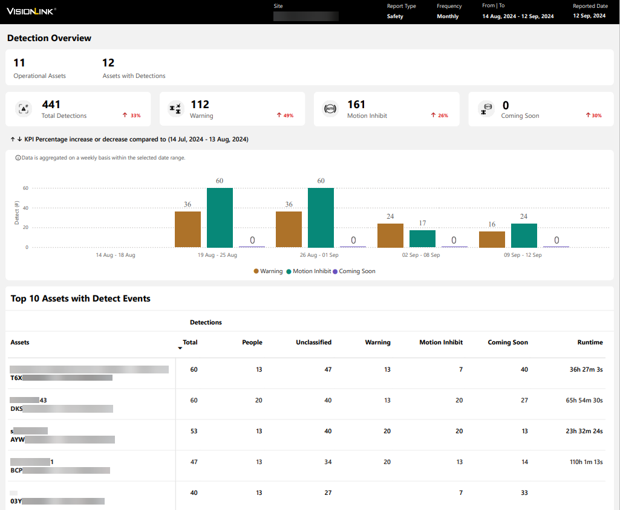The width and height of the screenshot is (620, 510).
Task: Click the red up arrow beside 33%
Action: (125, 115)
